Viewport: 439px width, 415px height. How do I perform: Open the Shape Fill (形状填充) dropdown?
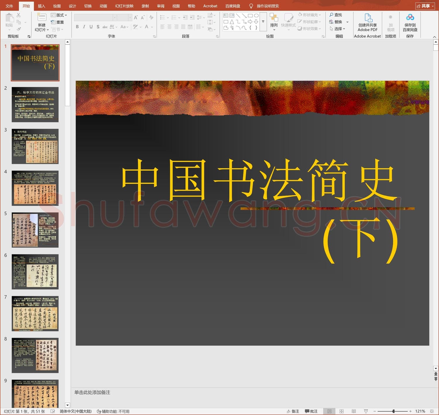click(309, 15)
